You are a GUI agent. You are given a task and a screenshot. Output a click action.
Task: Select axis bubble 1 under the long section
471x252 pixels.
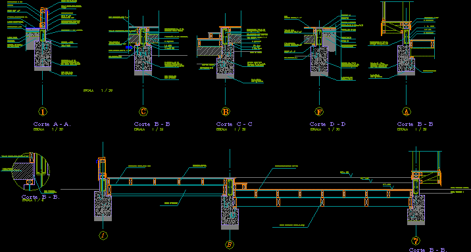pyautogui.click(x=103, y=235)
